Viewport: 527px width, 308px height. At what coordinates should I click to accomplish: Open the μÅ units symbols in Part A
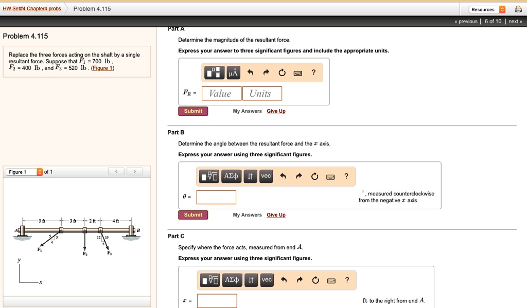pos(233,73)
